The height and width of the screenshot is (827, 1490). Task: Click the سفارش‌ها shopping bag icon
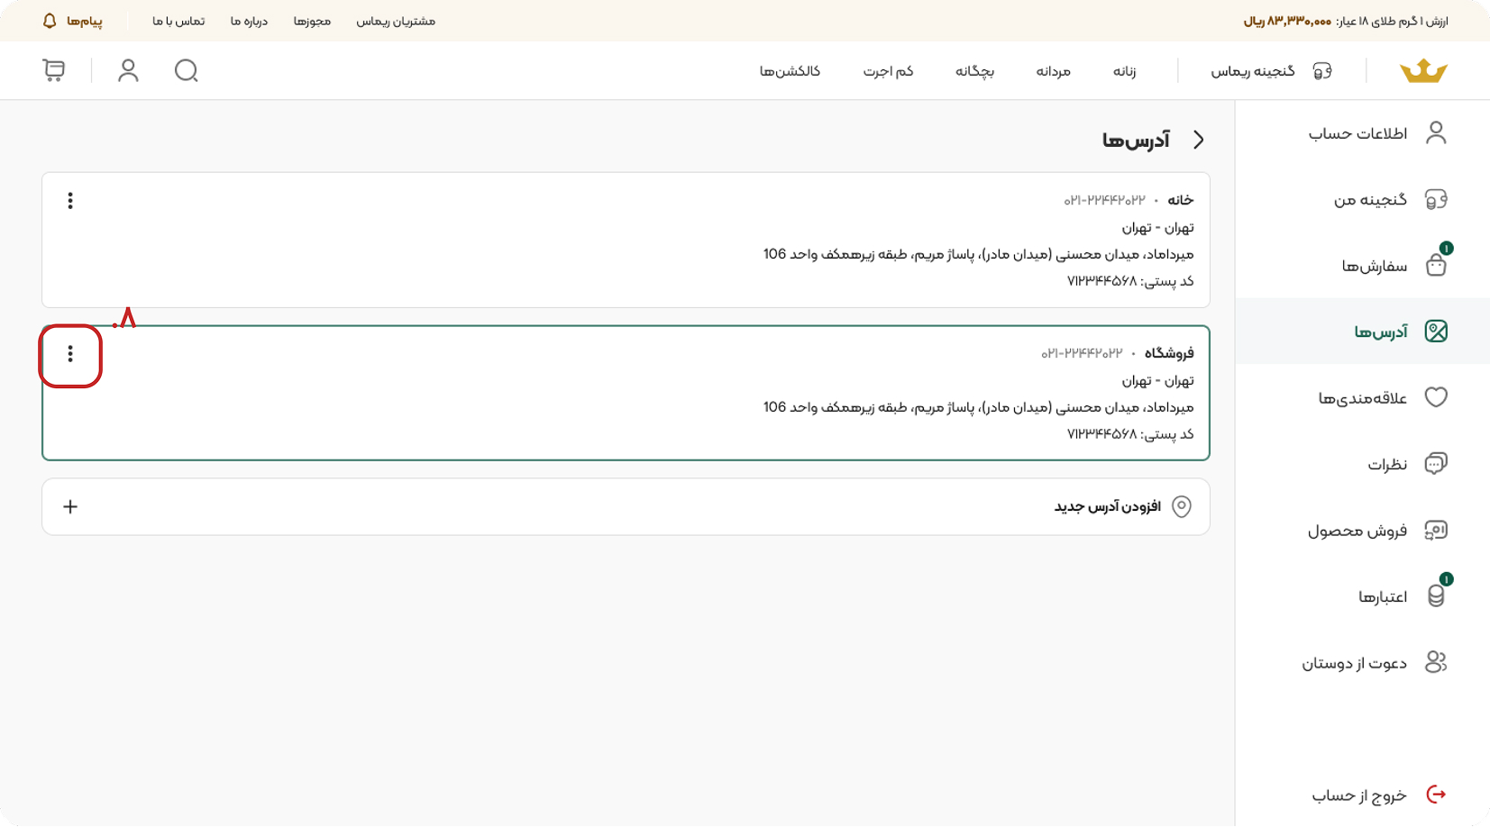click(1436, 265)
